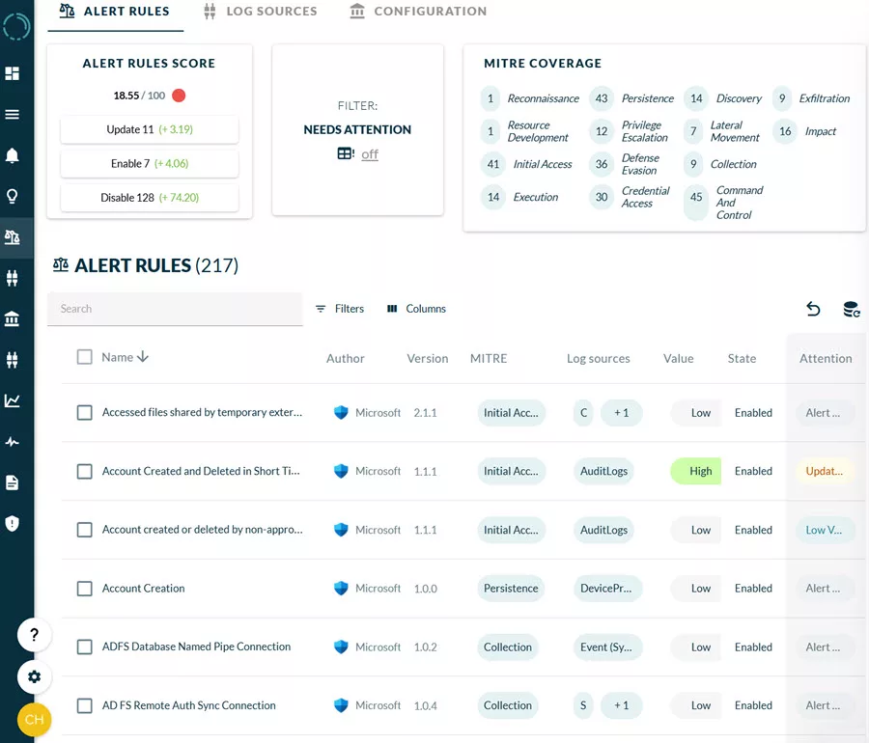Expand the +1 log sources for Accessed files row
Screen dimensions: 869x743
621,412
